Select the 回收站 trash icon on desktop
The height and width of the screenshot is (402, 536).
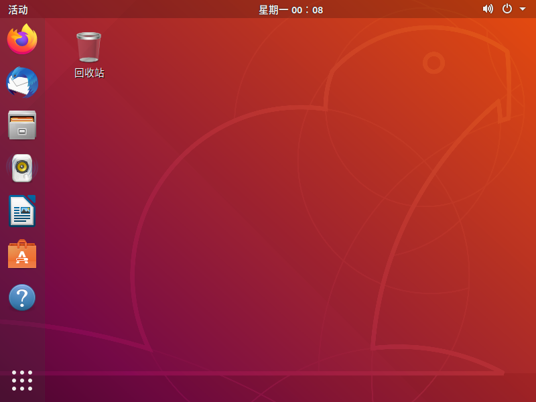89,47
